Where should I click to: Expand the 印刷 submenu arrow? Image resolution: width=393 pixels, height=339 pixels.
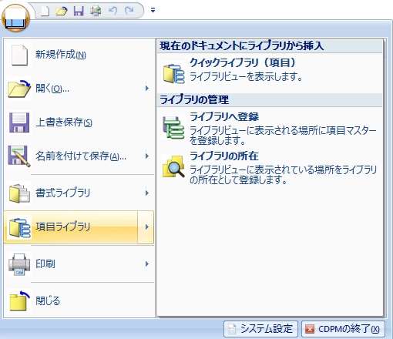[147, 263]
